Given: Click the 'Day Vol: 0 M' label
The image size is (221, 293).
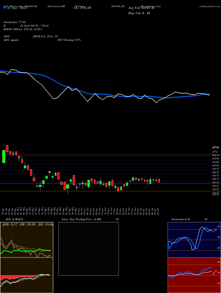Looking at the screenshot, I should (139, 13).
